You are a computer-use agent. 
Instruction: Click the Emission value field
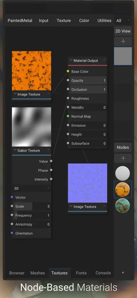pos(88,126)
